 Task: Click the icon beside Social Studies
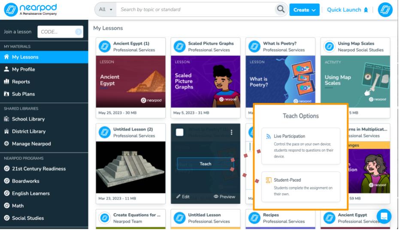tap(7, 218)
